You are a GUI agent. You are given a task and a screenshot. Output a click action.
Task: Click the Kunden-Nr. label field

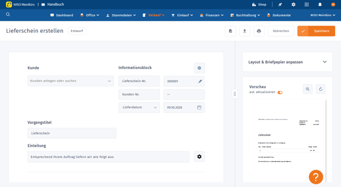pos(139,95)
